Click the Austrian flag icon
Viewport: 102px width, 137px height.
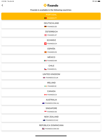[x=45, y=35]
